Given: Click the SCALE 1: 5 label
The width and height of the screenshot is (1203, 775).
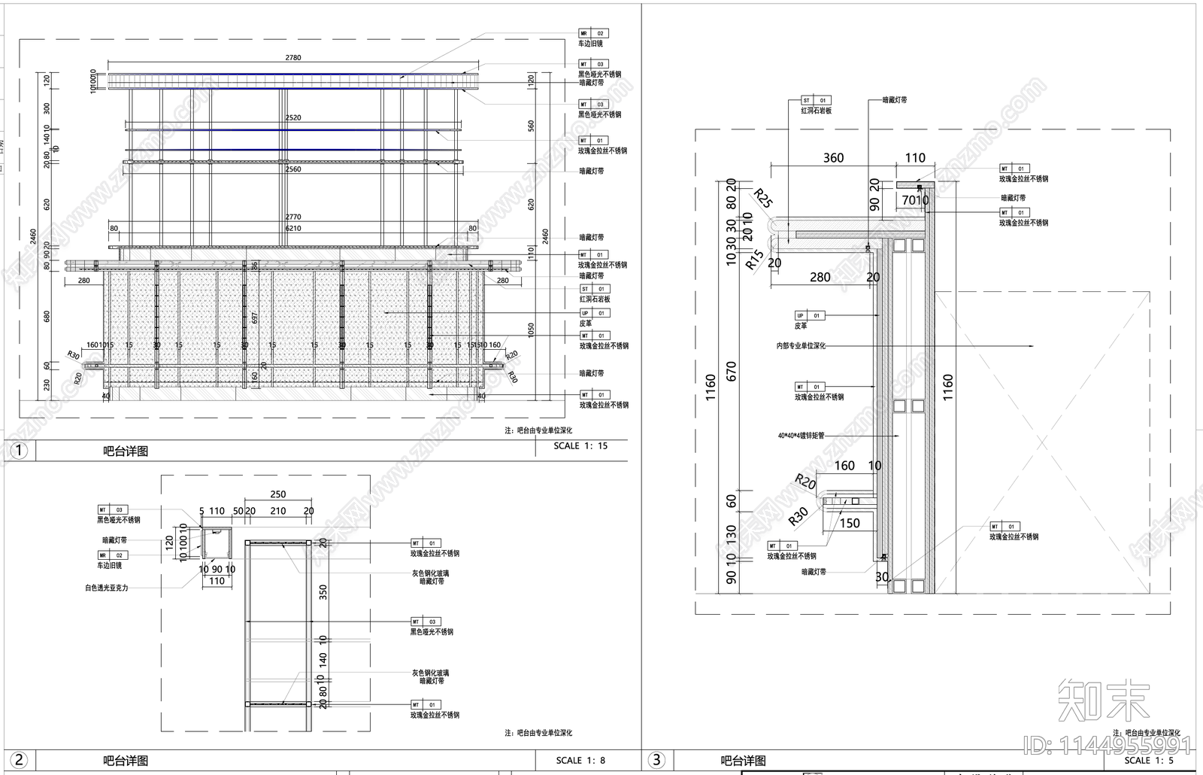Looking at the screenshot, I should tap(1149, 760).
